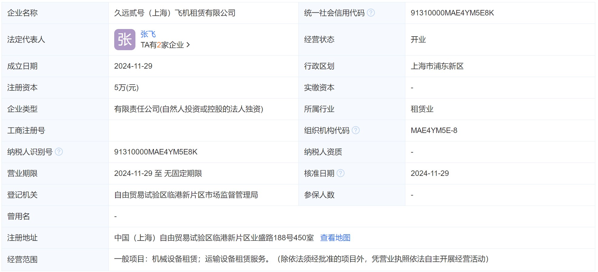Select company name 久远贰号（上海）飞机租赁有限公司
This screenshot has width=598, height=272.
(175, 13)
